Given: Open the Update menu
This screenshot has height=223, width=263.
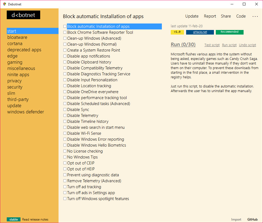Looking at the screenshot, I should coord(192,16).
